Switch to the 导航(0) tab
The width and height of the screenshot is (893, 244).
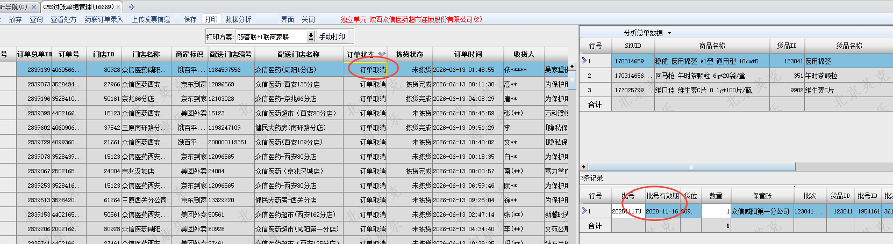(x=15, y=7)
